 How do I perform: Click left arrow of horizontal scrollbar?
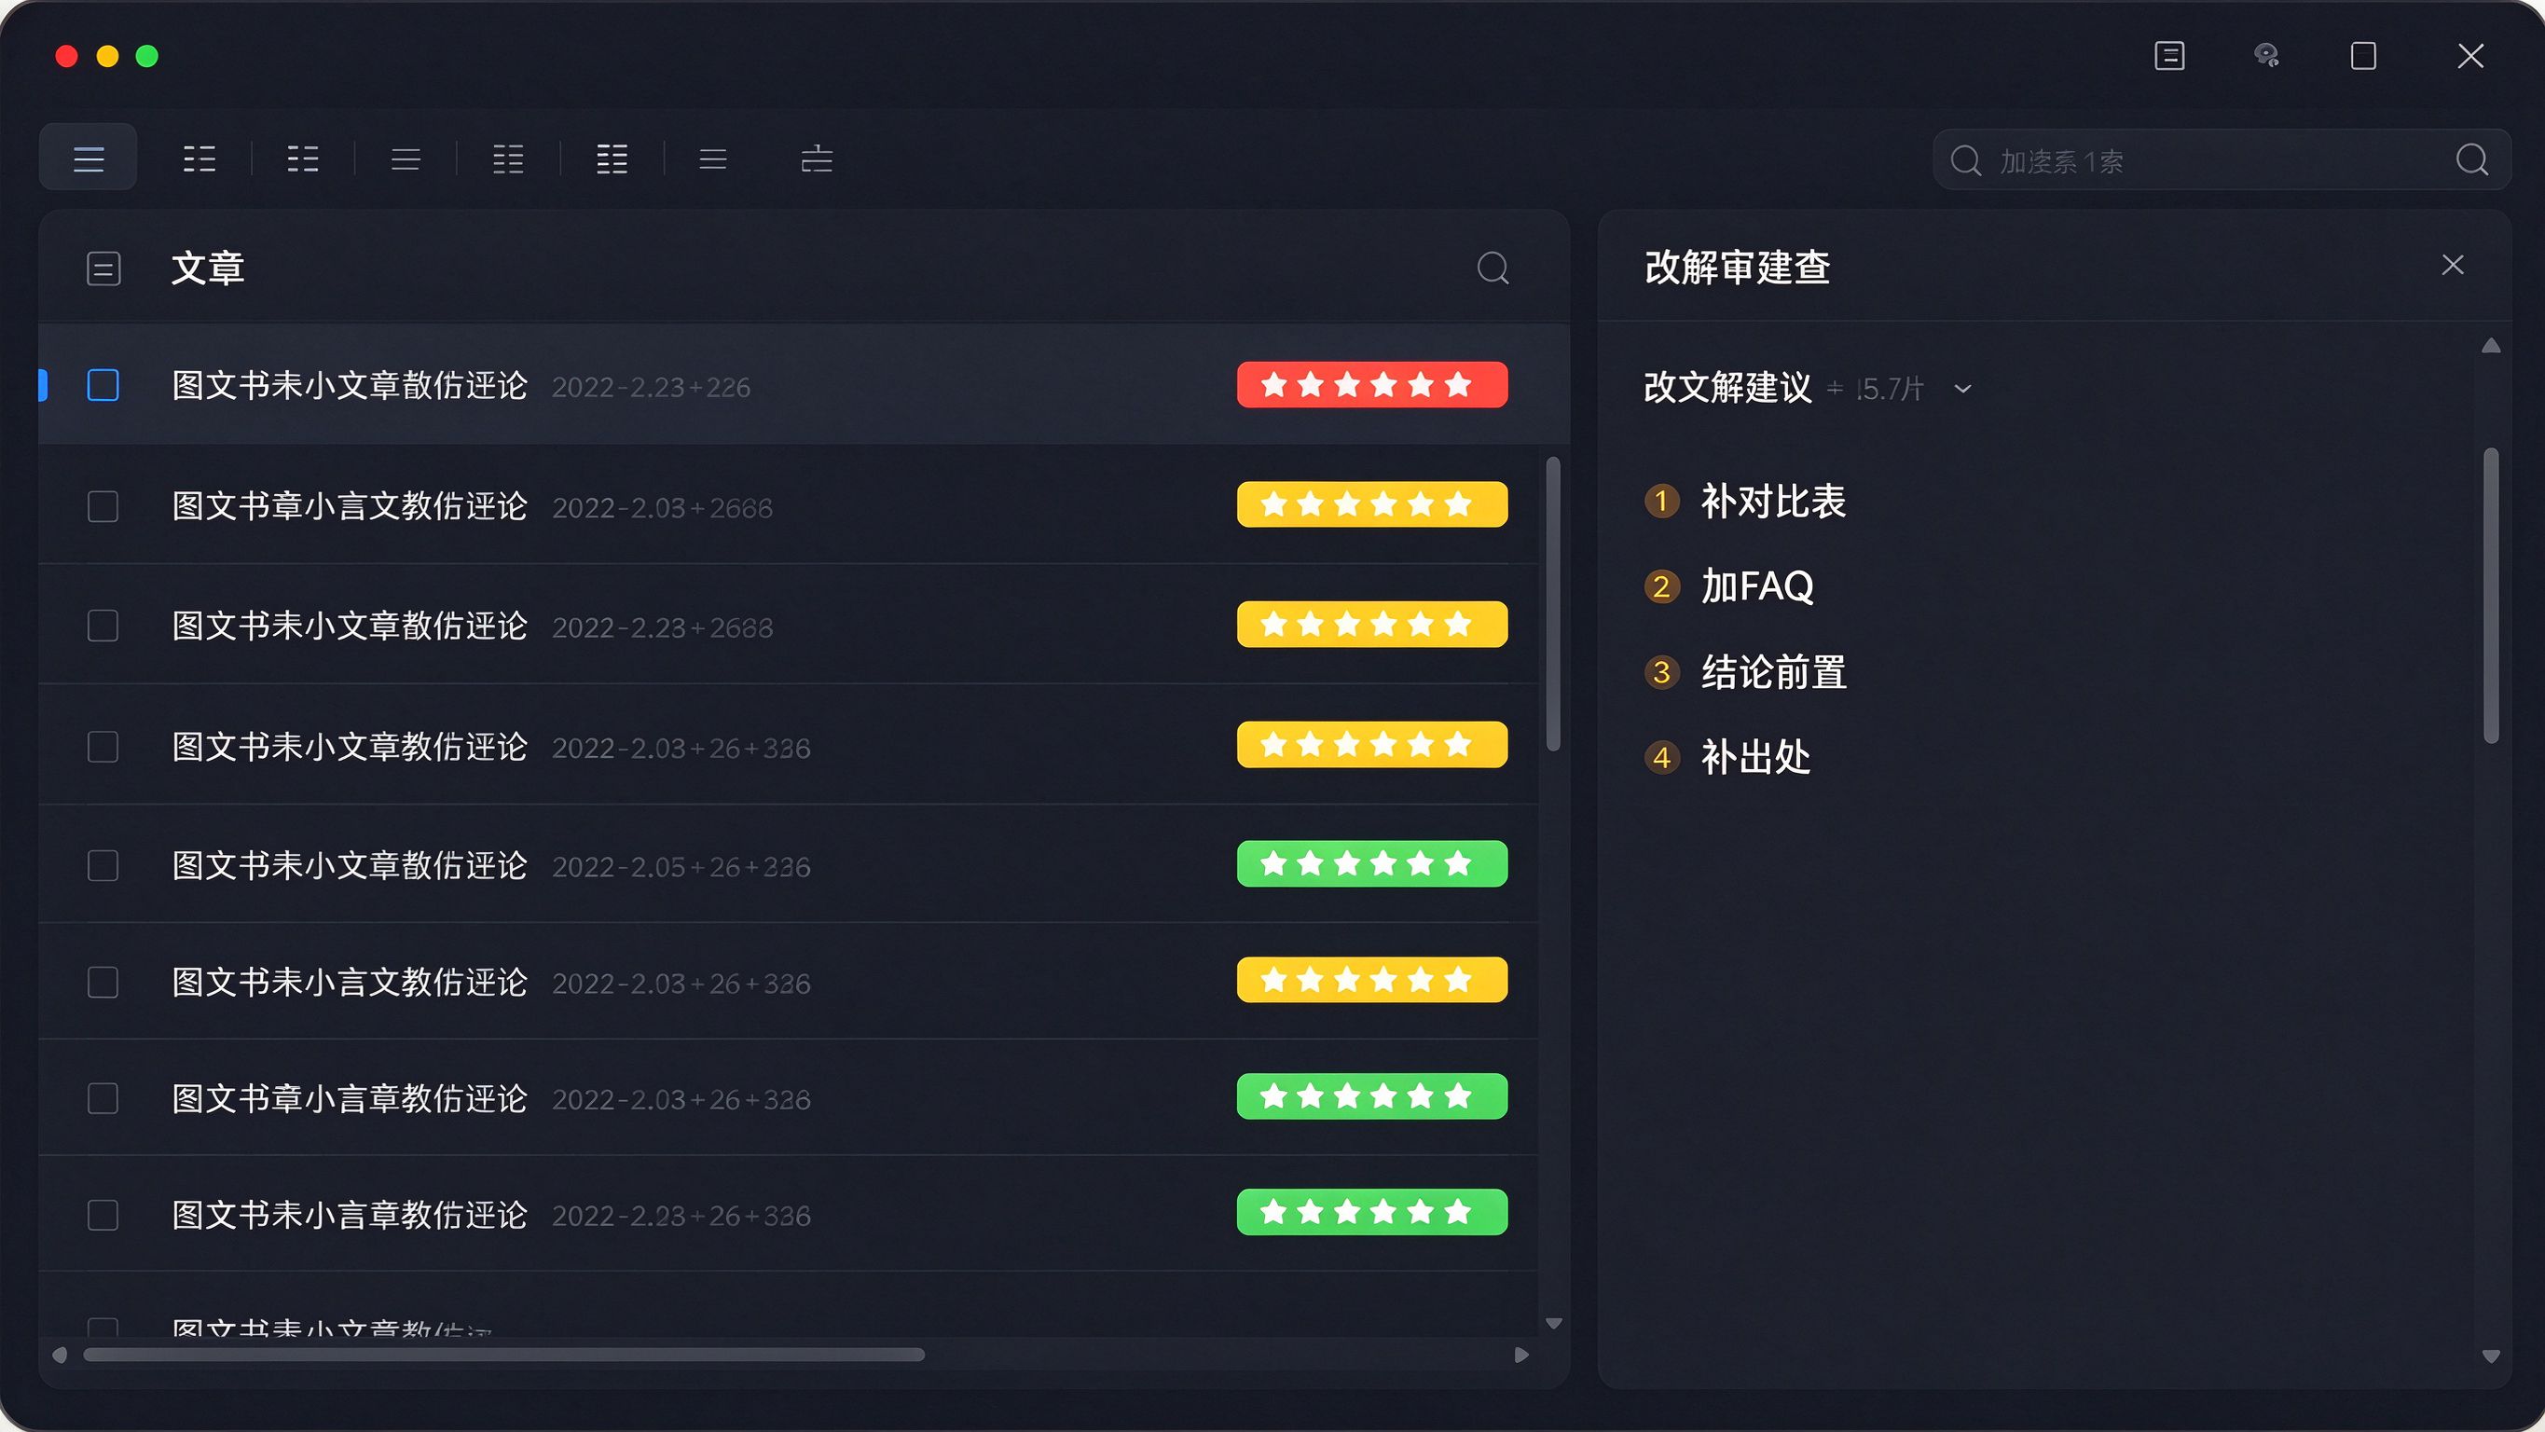pyautogui.click(x=60, y=1355)
